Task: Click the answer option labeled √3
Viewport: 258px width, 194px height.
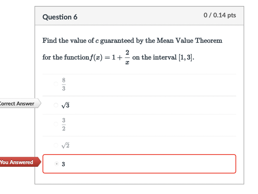Action: pos(65,105)
